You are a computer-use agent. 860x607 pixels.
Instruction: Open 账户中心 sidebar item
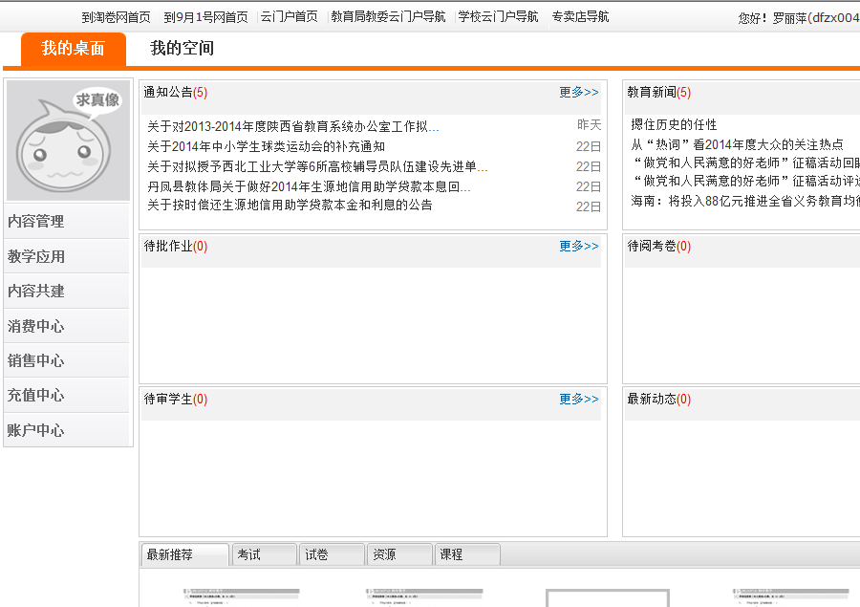36,430
